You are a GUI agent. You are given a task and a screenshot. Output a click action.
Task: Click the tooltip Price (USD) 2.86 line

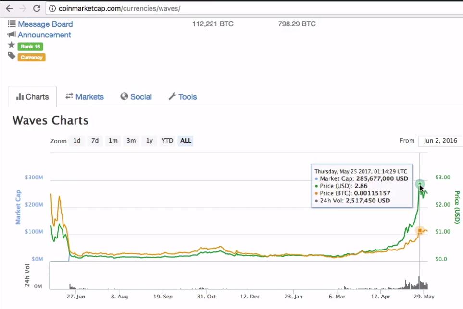341,186
